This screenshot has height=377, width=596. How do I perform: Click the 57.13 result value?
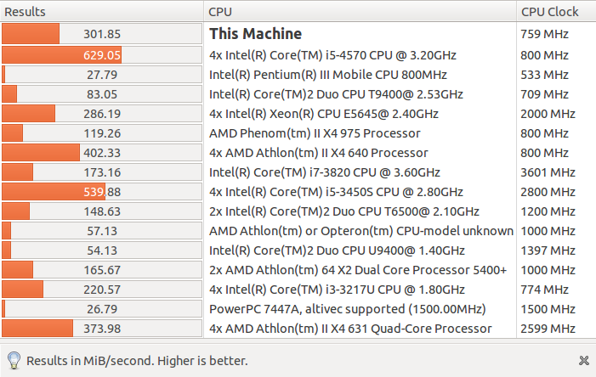tap(102, 231)
